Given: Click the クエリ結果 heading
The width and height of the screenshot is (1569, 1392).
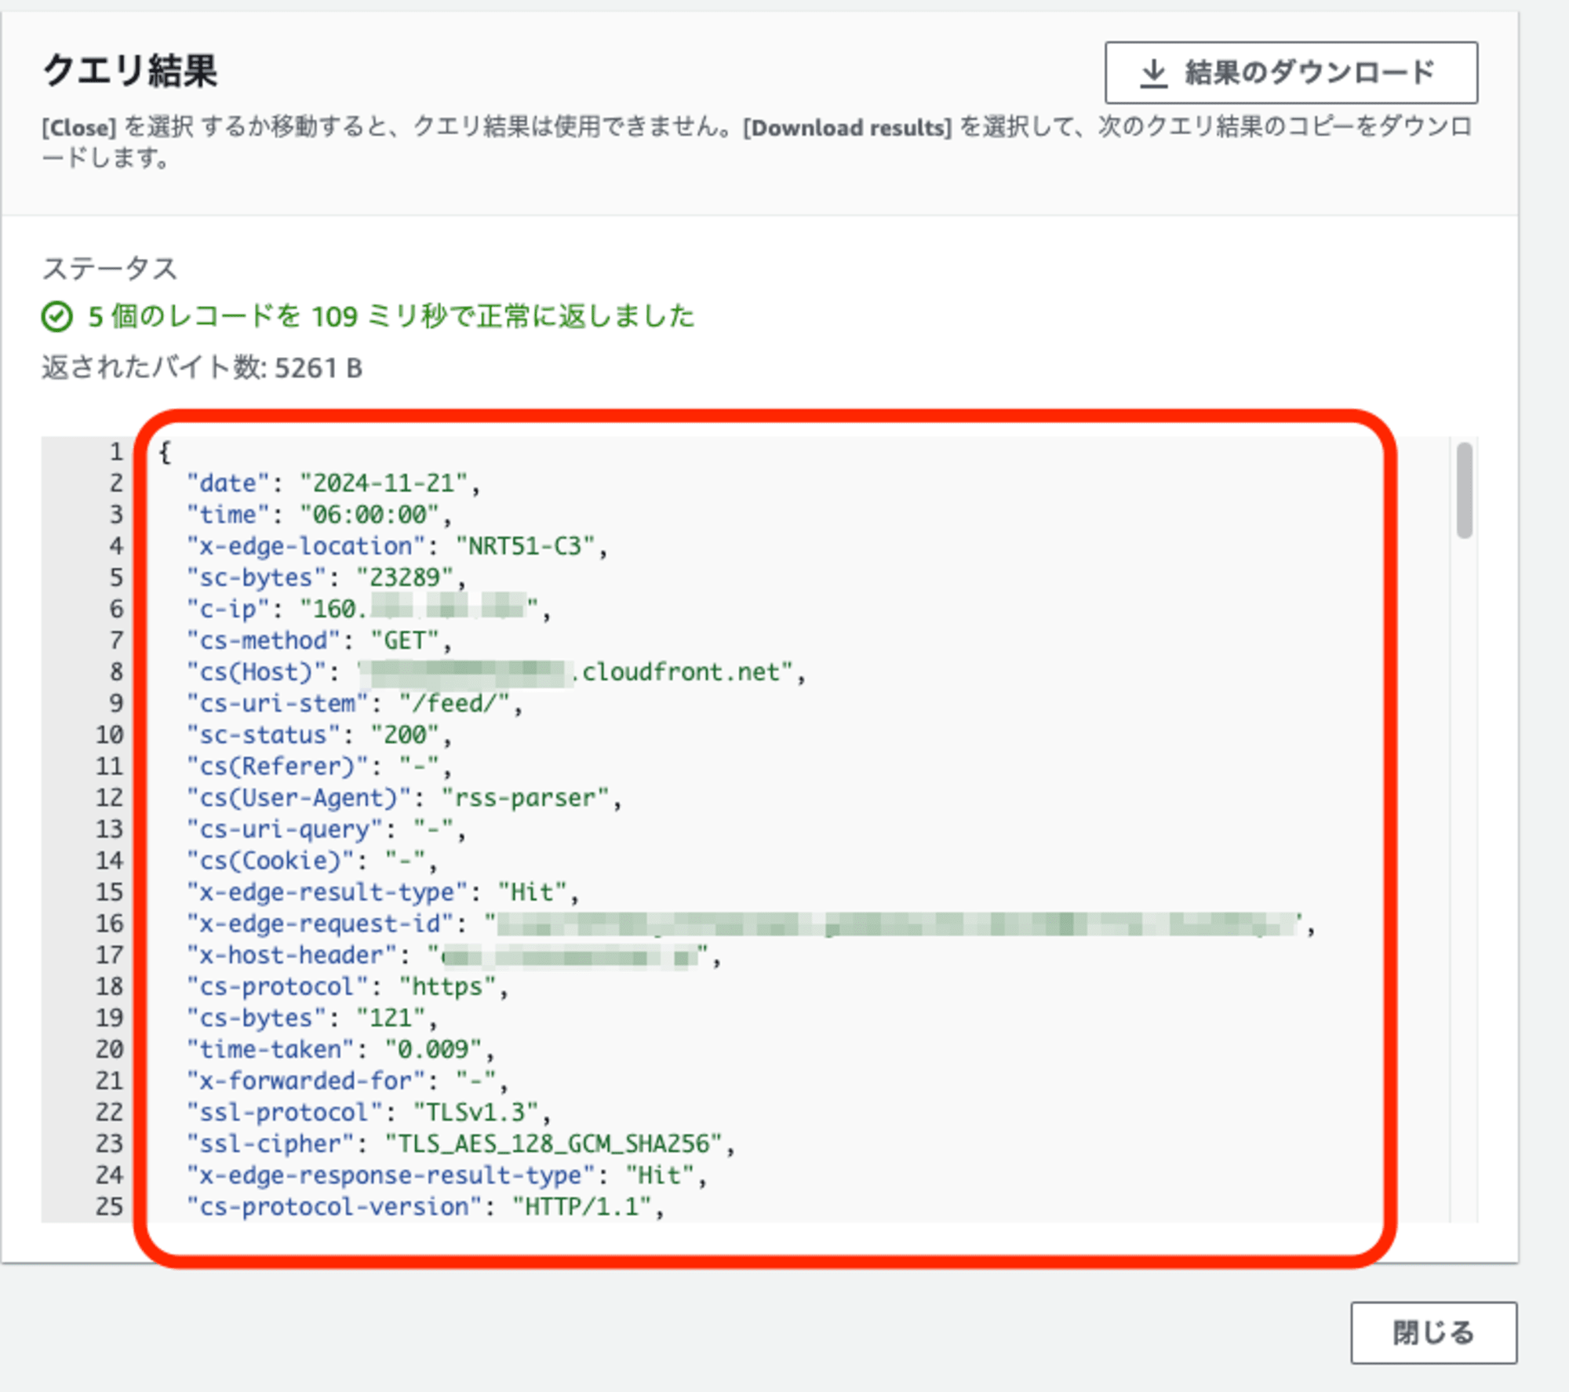Looking at the screenshot, I should click(129, 71).
